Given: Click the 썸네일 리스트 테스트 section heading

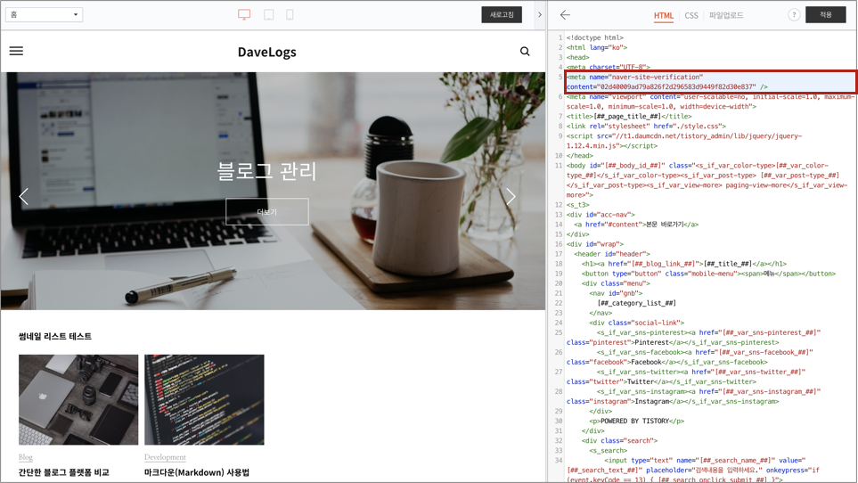Looking at the screenshot, I should [x=55, y=336].
